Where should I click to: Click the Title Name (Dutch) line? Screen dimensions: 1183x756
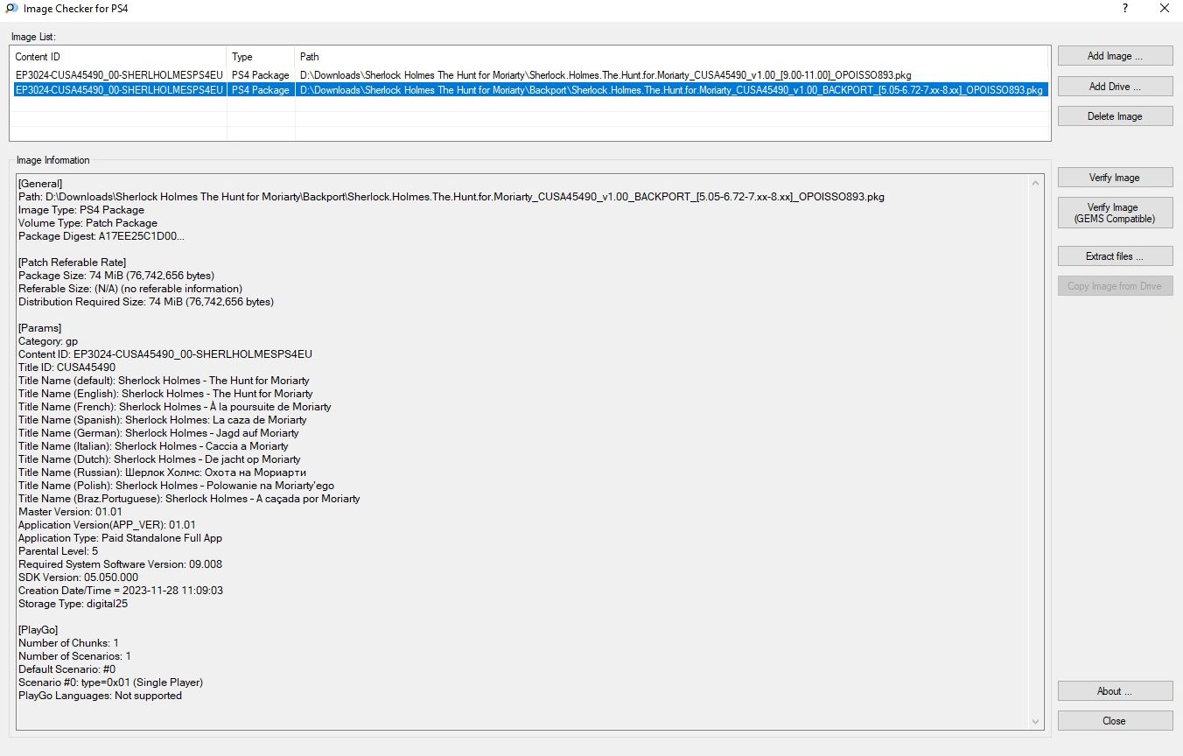[159, 459]
